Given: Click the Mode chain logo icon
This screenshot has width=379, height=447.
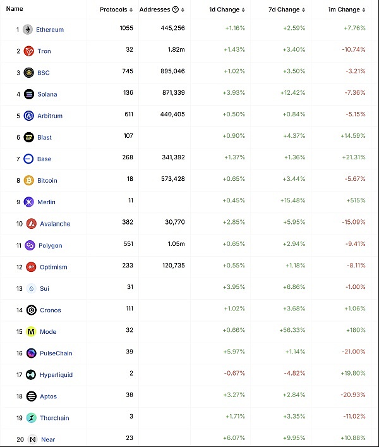Looking at the screenshot, I should 30,332.
